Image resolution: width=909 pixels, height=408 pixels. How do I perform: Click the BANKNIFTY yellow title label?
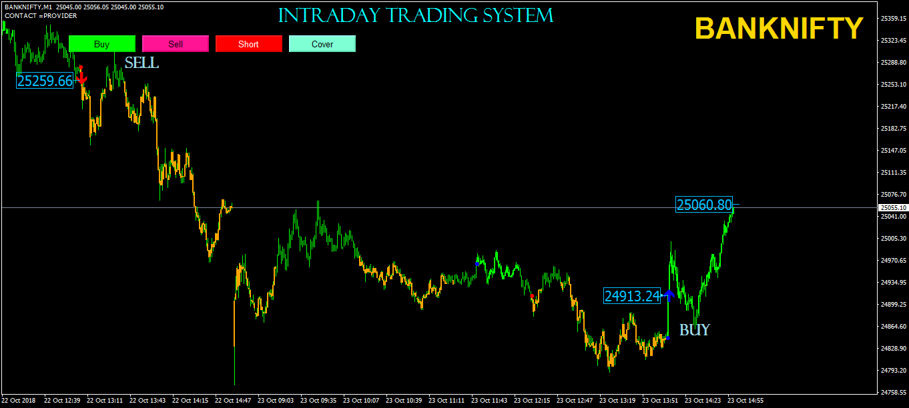[779, 29]
